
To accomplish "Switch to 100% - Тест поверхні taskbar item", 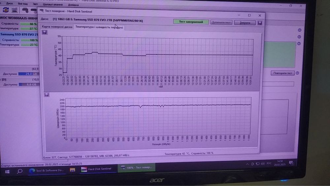I will [x=136, y=168].
